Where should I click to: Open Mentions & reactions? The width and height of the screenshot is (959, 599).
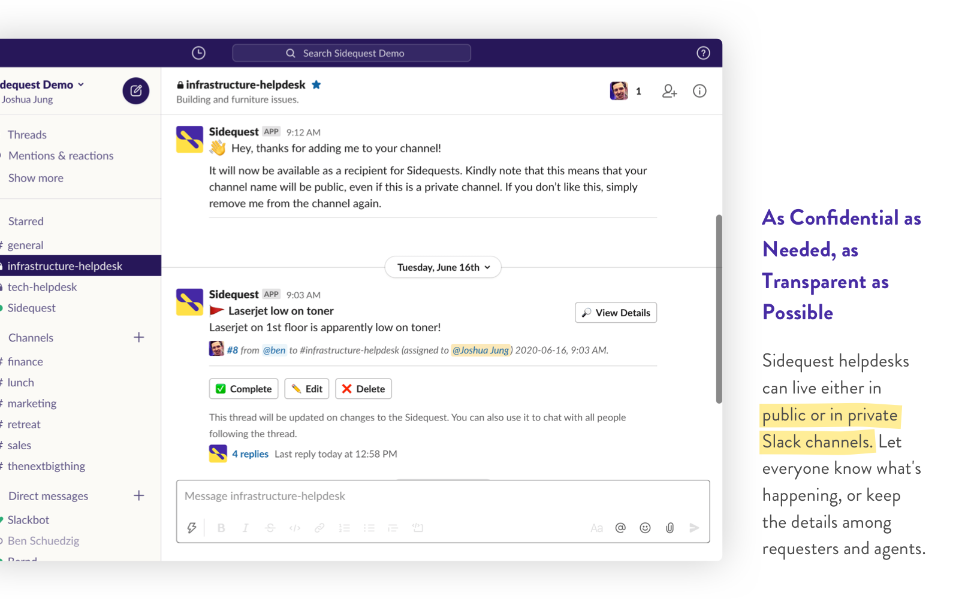(61, 156)
